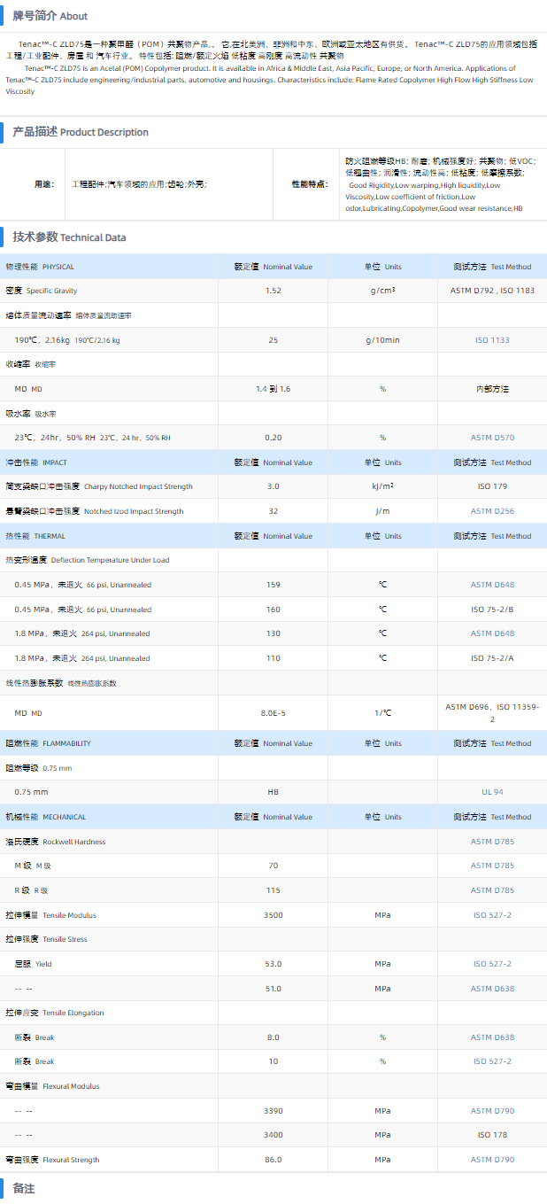Viewport: 547px width, 1204px height.
Task: Open the ASTM D570 water absorption link
Action: click(x=492, y=438)
